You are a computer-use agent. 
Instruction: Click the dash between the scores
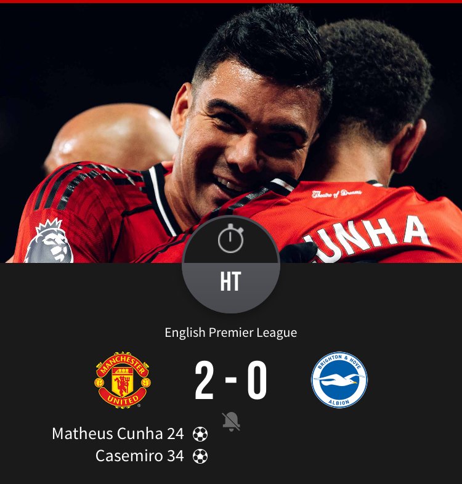pyautogui.click(x=231, y=379)
